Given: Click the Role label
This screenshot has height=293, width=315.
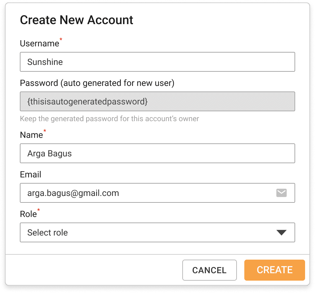Looking at the screenshot, I should coord(28,214).
